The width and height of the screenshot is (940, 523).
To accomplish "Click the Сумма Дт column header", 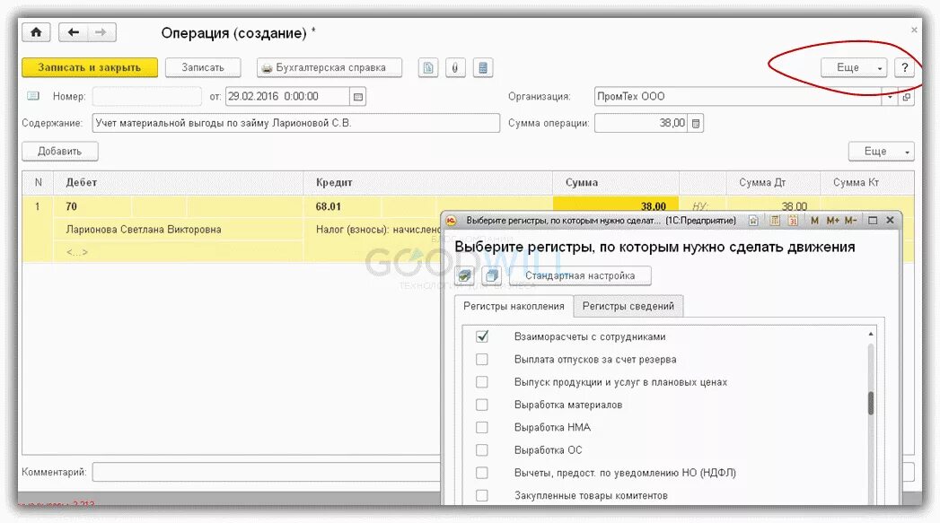I will click(x=773, y=183).
